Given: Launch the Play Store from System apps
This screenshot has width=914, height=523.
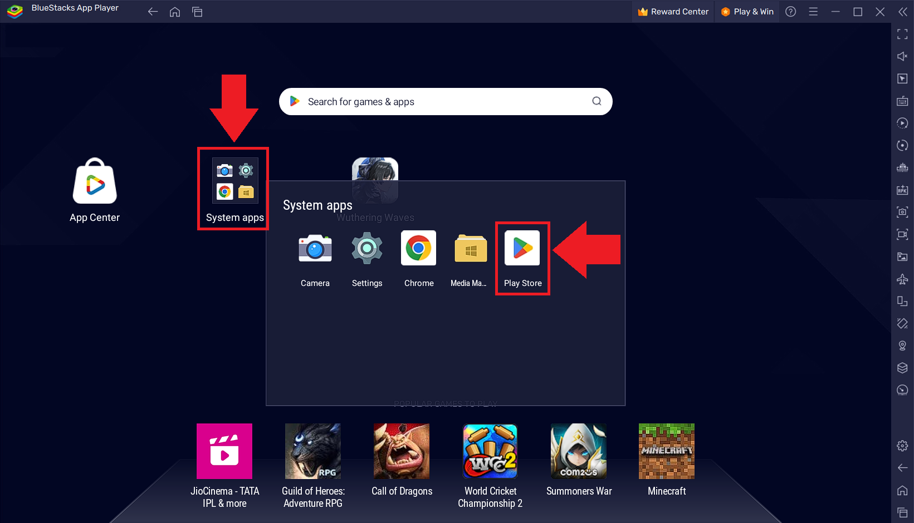Looking at the screenshot, I should point(522,249).
